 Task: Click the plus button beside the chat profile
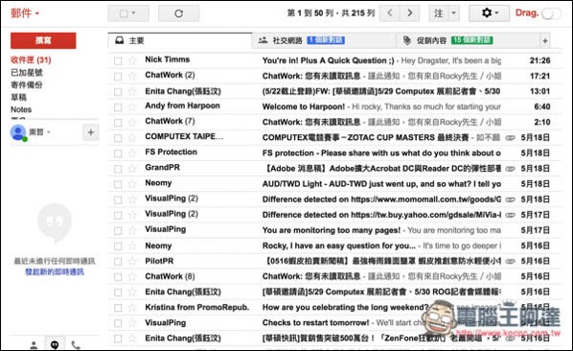(x=91, y=132)
